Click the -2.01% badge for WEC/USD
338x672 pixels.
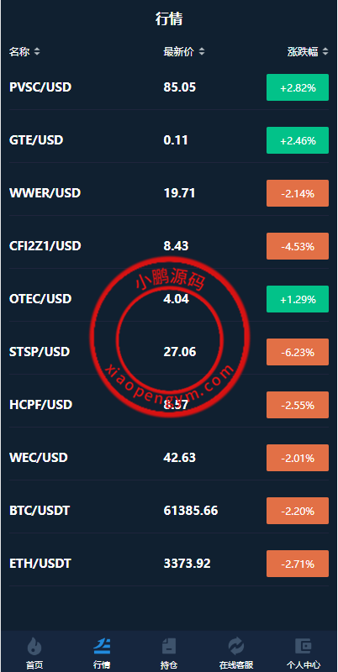click(298, 458)
